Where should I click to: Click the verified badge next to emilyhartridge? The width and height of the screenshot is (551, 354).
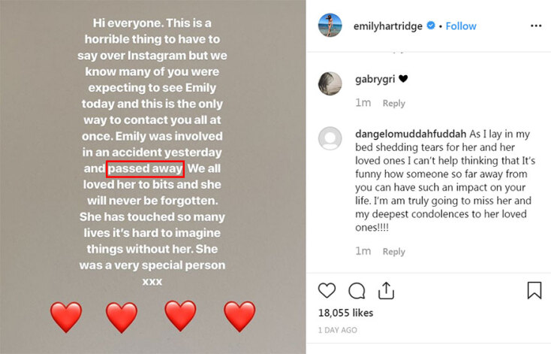tap(431, 26)
